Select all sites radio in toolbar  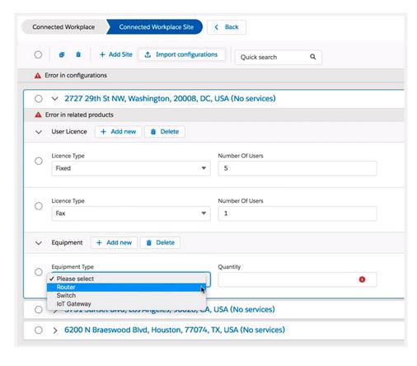38,54
